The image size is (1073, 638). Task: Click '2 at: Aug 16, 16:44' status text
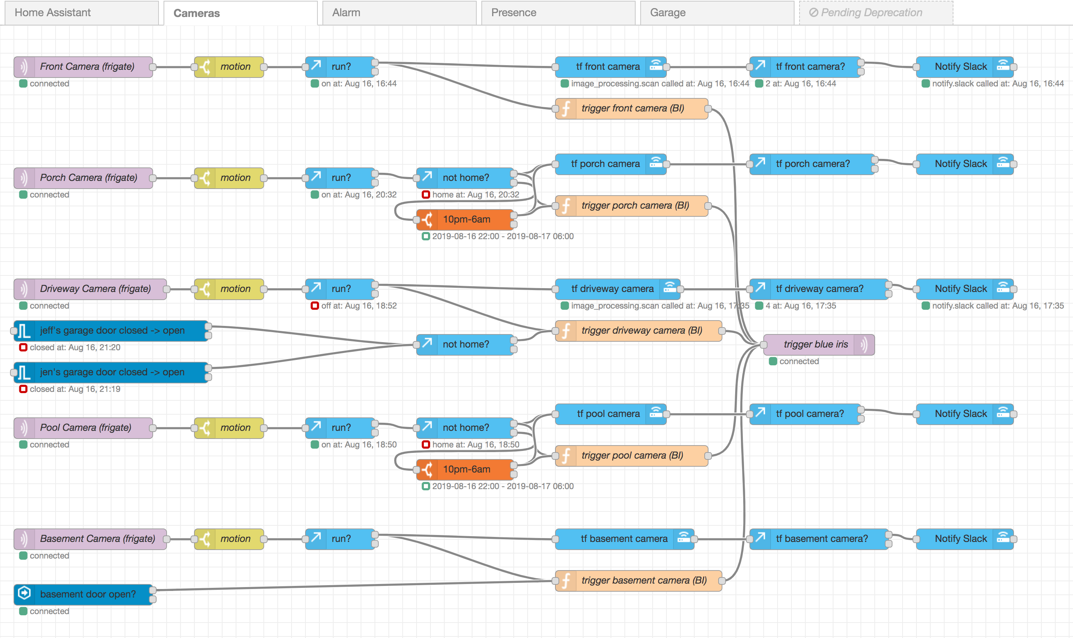pos(800,84)
